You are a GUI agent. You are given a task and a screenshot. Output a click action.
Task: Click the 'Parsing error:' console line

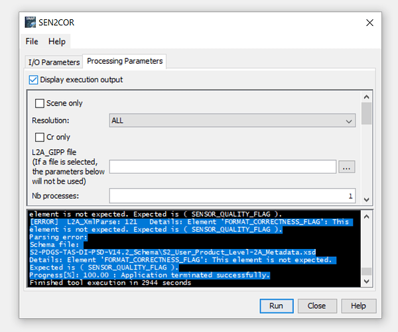coord(58,237)
